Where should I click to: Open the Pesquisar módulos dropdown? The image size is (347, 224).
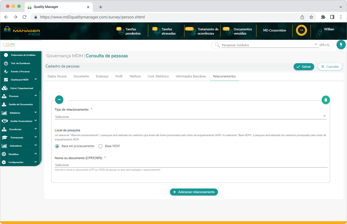pyautogui.click(x=316, y=45)
